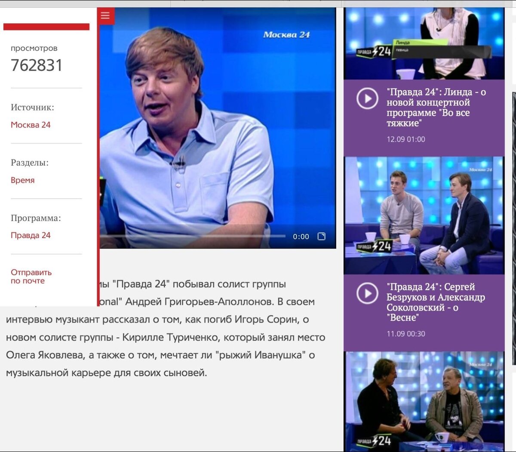The height and width of the screenshot is (452, 516).
Task: Click the date 11.09 00:30
Action: pyautogui.click(x=405, y=334)
